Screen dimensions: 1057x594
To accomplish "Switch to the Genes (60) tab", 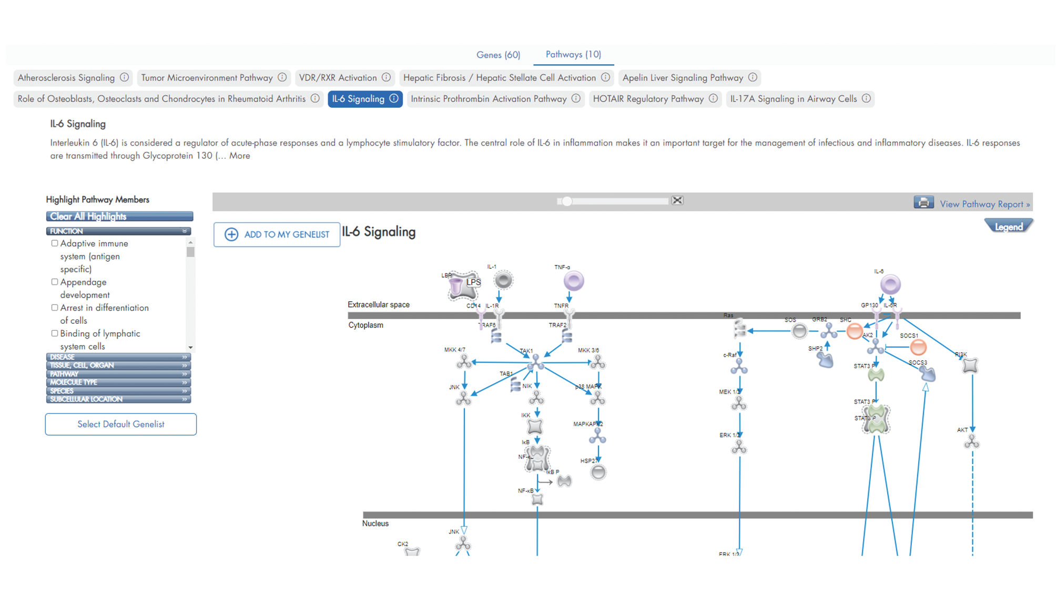I will (x=498, y=55).
